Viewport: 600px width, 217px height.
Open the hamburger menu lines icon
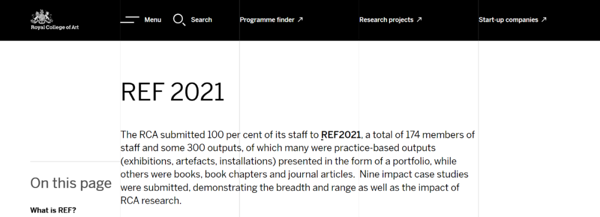point(129,20)
